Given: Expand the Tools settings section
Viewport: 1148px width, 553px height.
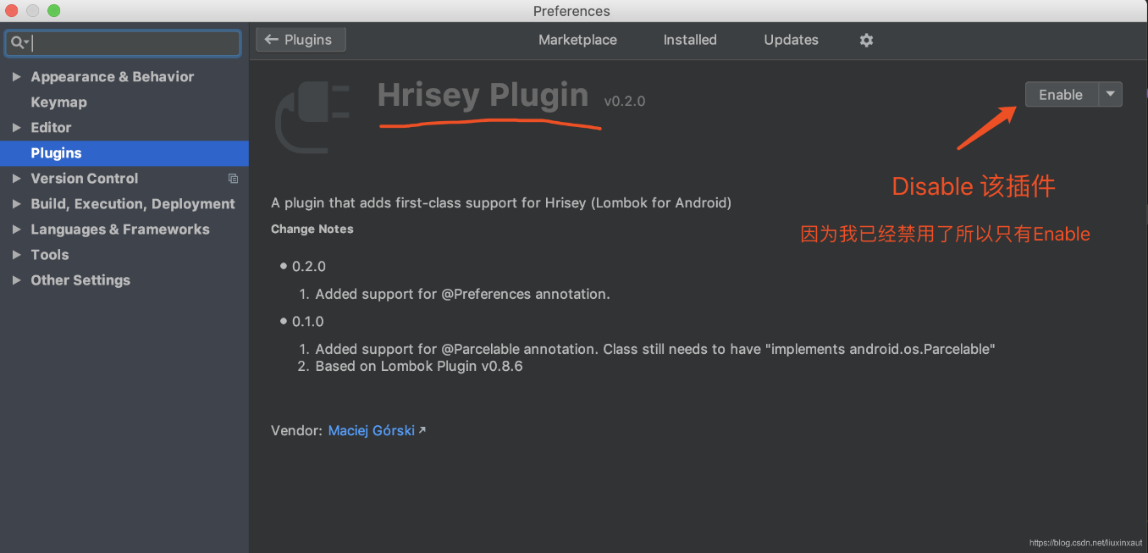Looking at the screenshot, I should [x=16, y=255].
